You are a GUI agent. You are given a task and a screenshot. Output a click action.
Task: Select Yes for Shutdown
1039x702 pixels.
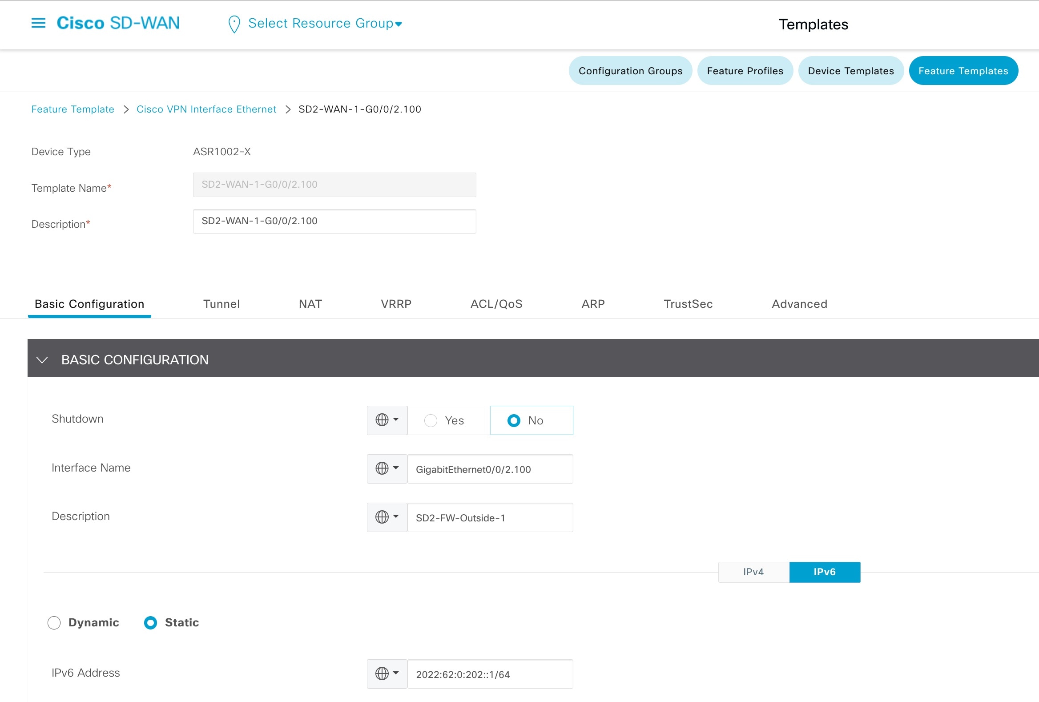(449, 420)
